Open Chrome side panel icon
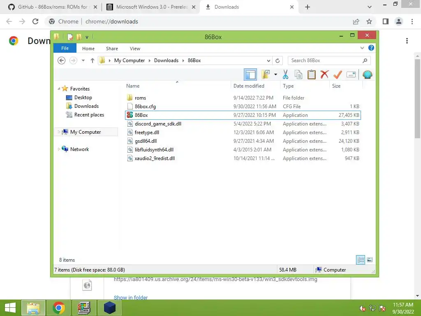421x316 pixels. click(386, 21)
